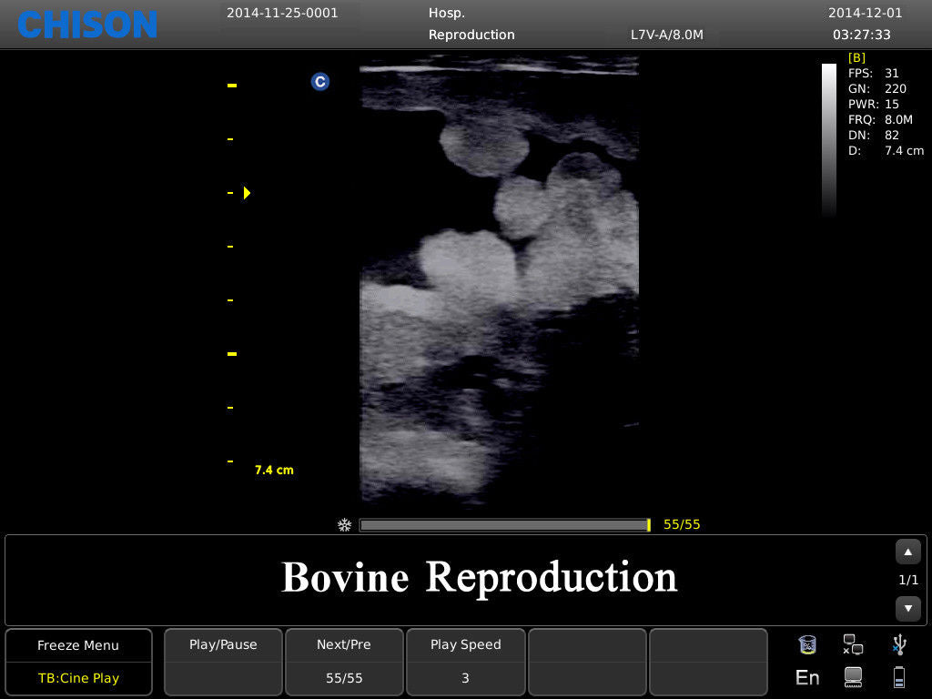The height and width of the screenshot is (699, 932).
Task: Click the network disconnected status icon
Action: point(853,643)
